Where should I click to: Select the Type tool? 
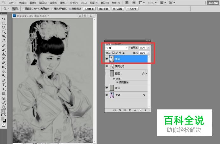pos(3,85)
